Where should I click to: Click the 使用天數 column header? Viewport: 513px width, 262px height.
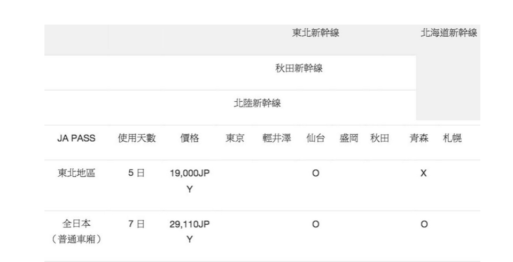tap(137, 138)
